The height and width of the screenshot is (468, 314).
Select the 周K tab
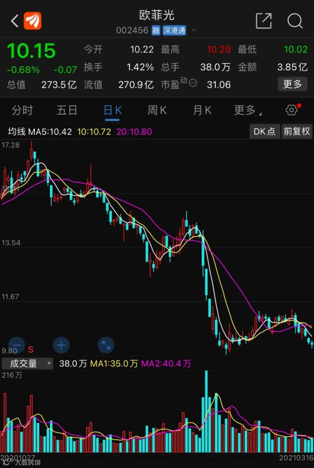tap(157, 110)
